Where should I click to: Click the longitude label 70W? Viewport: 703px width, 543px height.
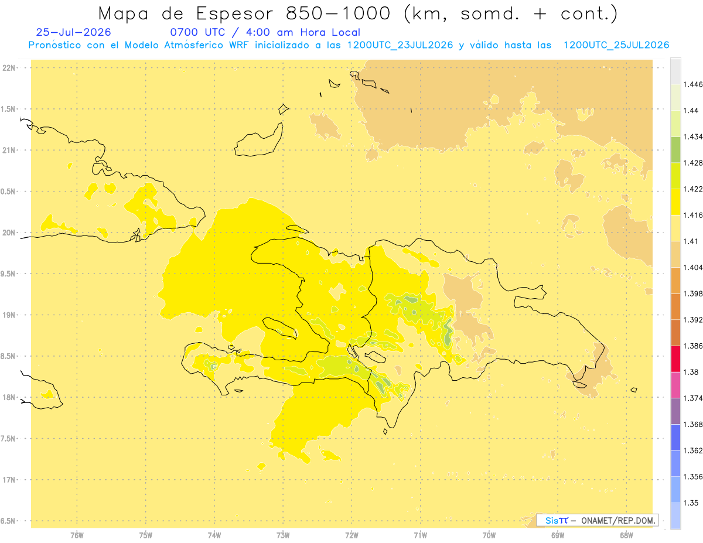[x=489, y=535]
